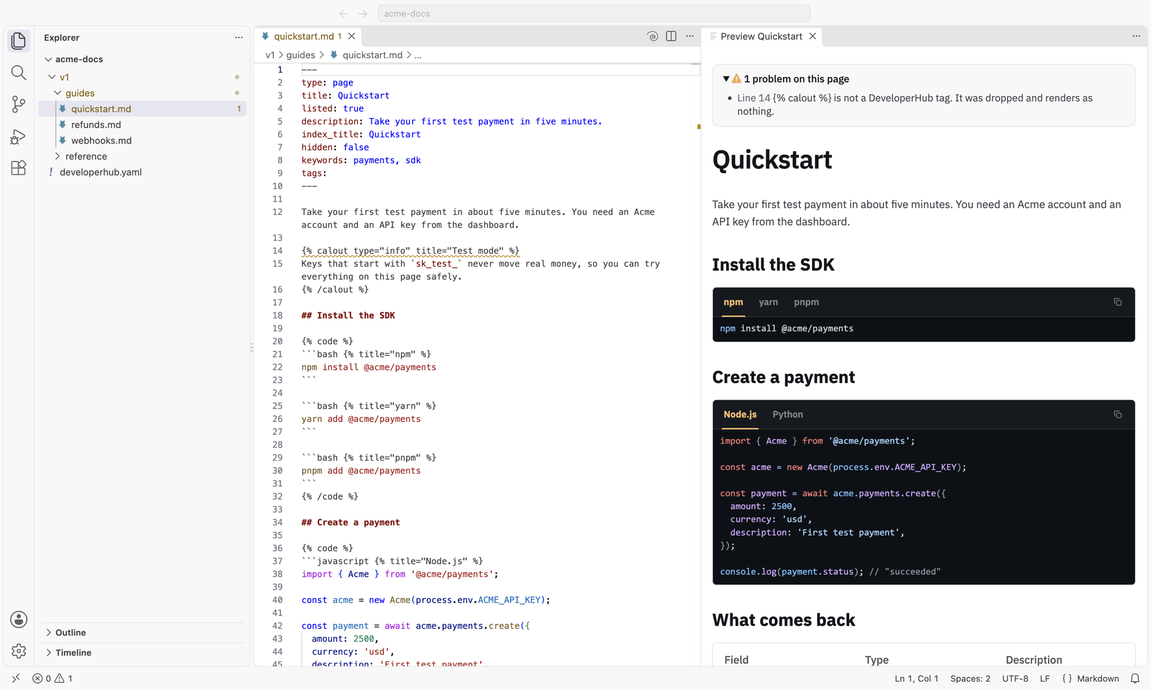Viewport: 1151px width, 690px height.
Task: Open editor more actions ellipsis
Action: pyautogui.click(x=689, y=36)
